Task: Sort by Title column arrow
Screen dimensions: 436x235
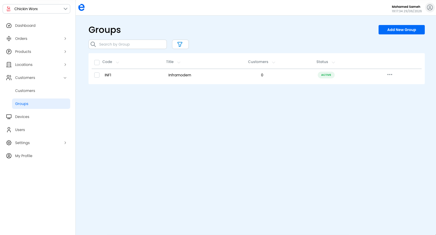Action: 179,62
